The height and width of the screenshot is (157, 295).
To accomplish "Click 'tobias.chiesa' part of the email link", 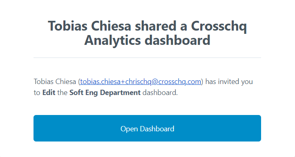I will (x=100, y=82).
